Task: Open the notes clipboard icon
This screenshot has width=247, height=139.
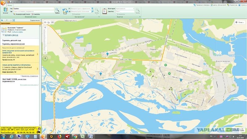Action: click(x=104, y=11)
